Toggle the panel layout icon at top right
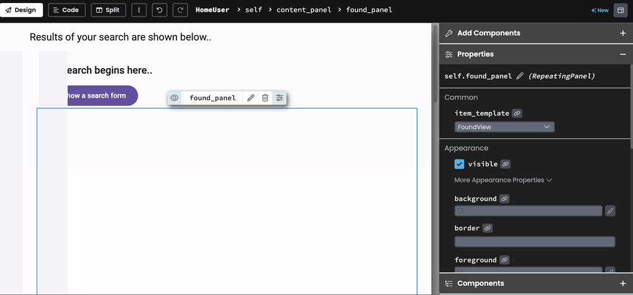Screen dimensions: 633x295 click(621, 10)
